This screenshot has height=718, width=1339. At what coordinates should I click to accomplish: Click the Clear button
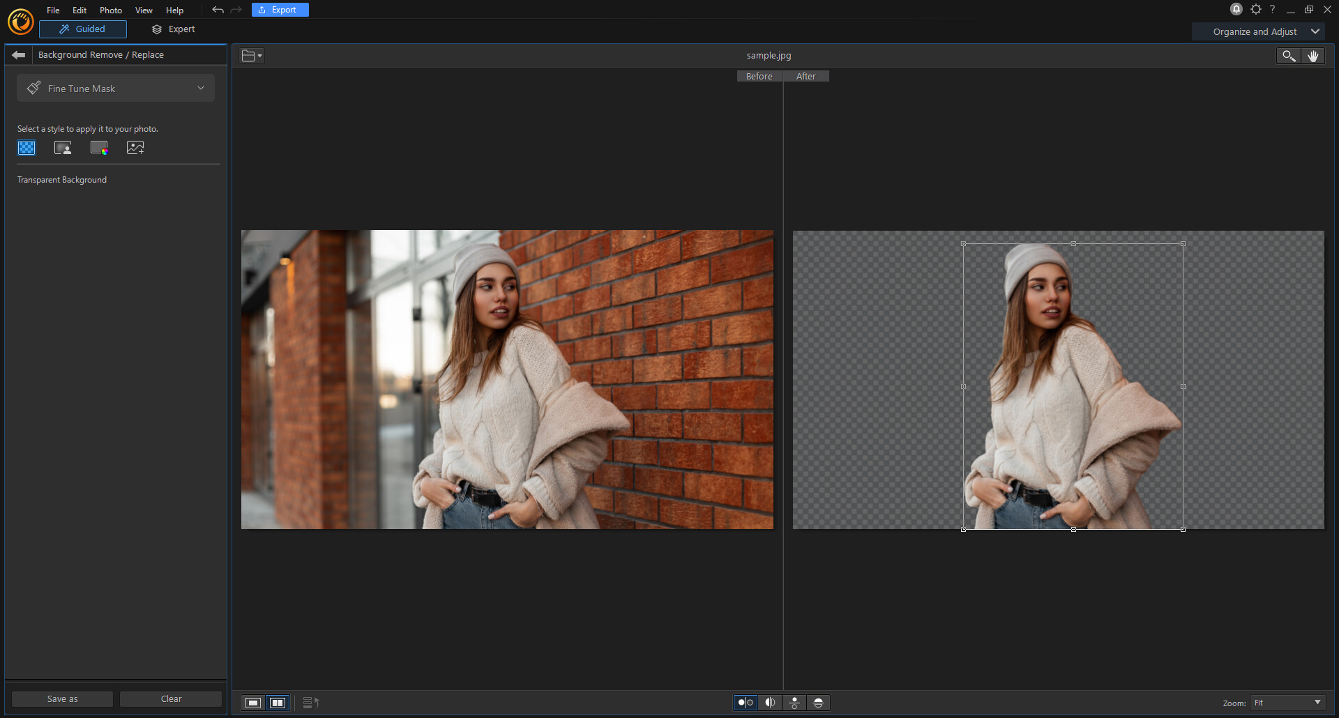click(170, 698)
